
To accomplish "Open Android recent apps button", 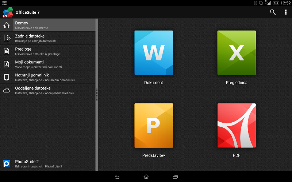I will 175,177.
